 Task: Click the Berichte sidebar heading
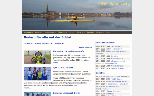pyautogui.click(x=100, y=73)
